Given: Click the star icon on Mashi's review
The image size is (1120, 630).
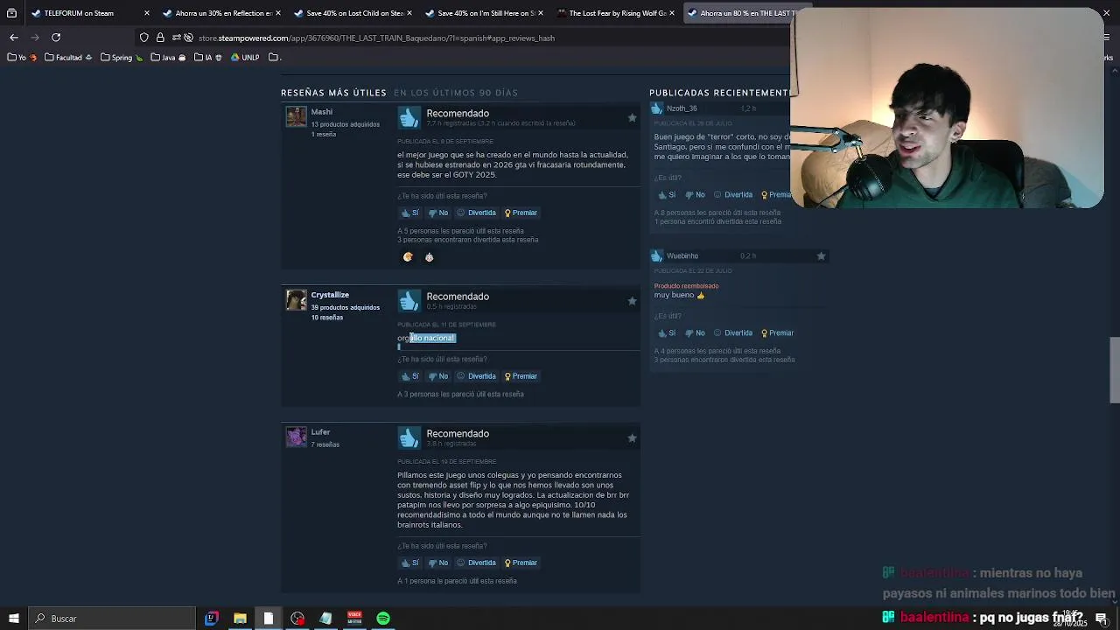Looking at the screenshot, I should pos(632,117).
